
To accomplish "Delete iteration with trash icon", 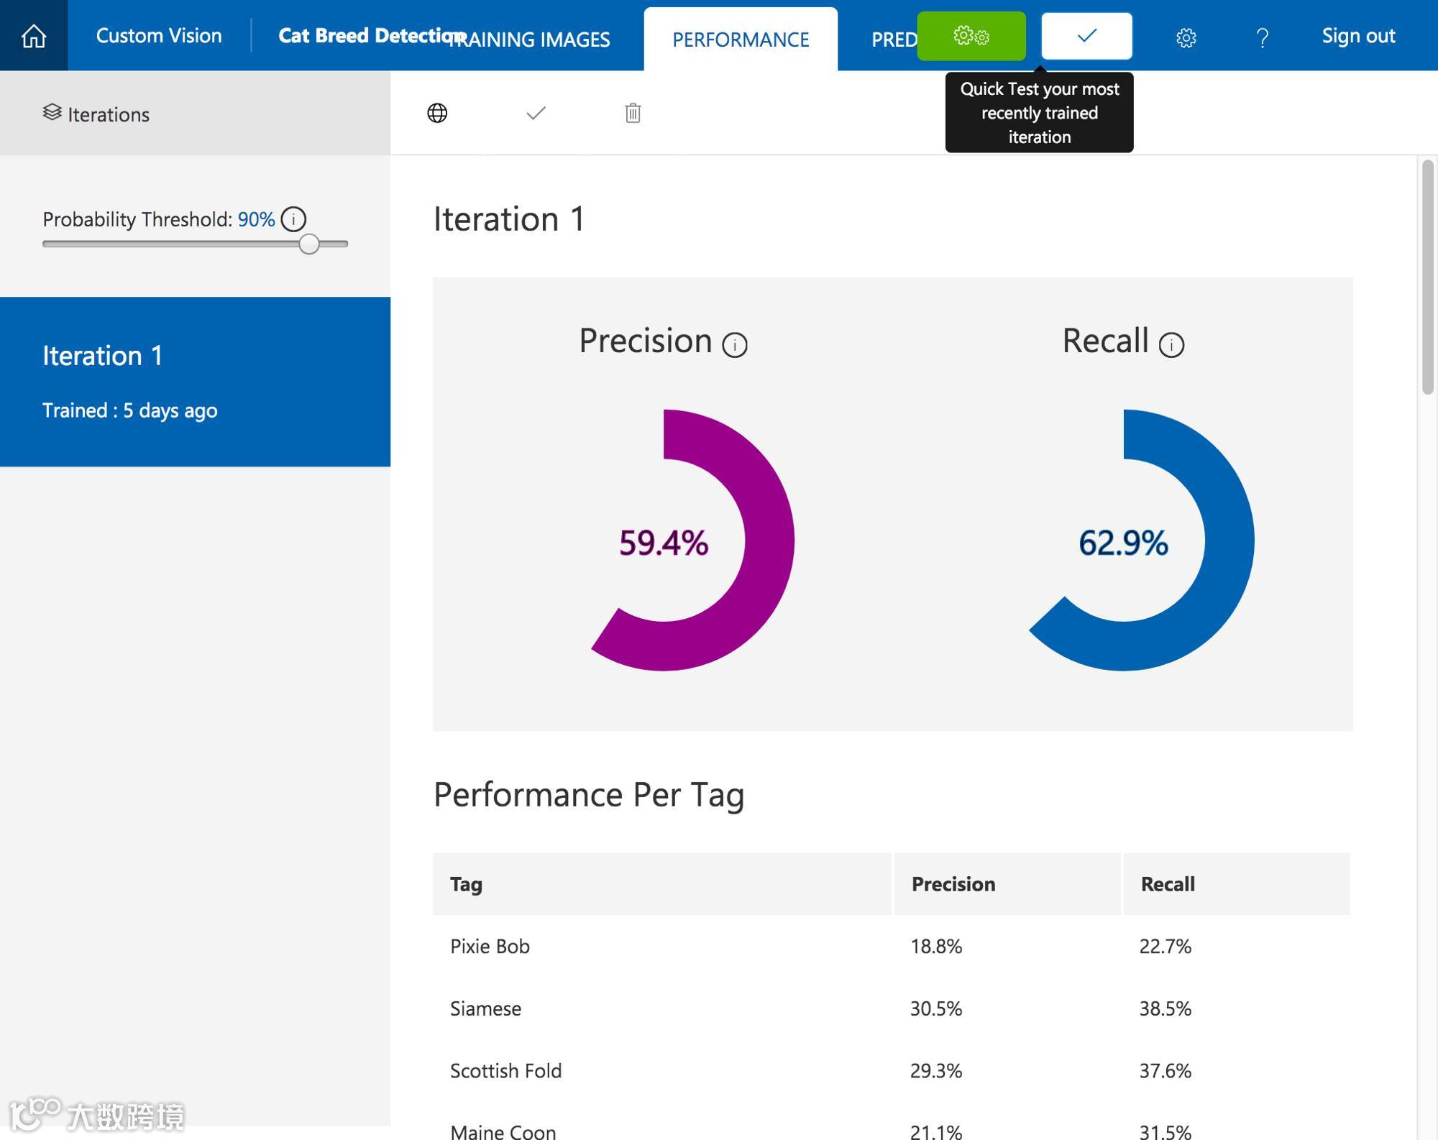I will click(633, 114).
